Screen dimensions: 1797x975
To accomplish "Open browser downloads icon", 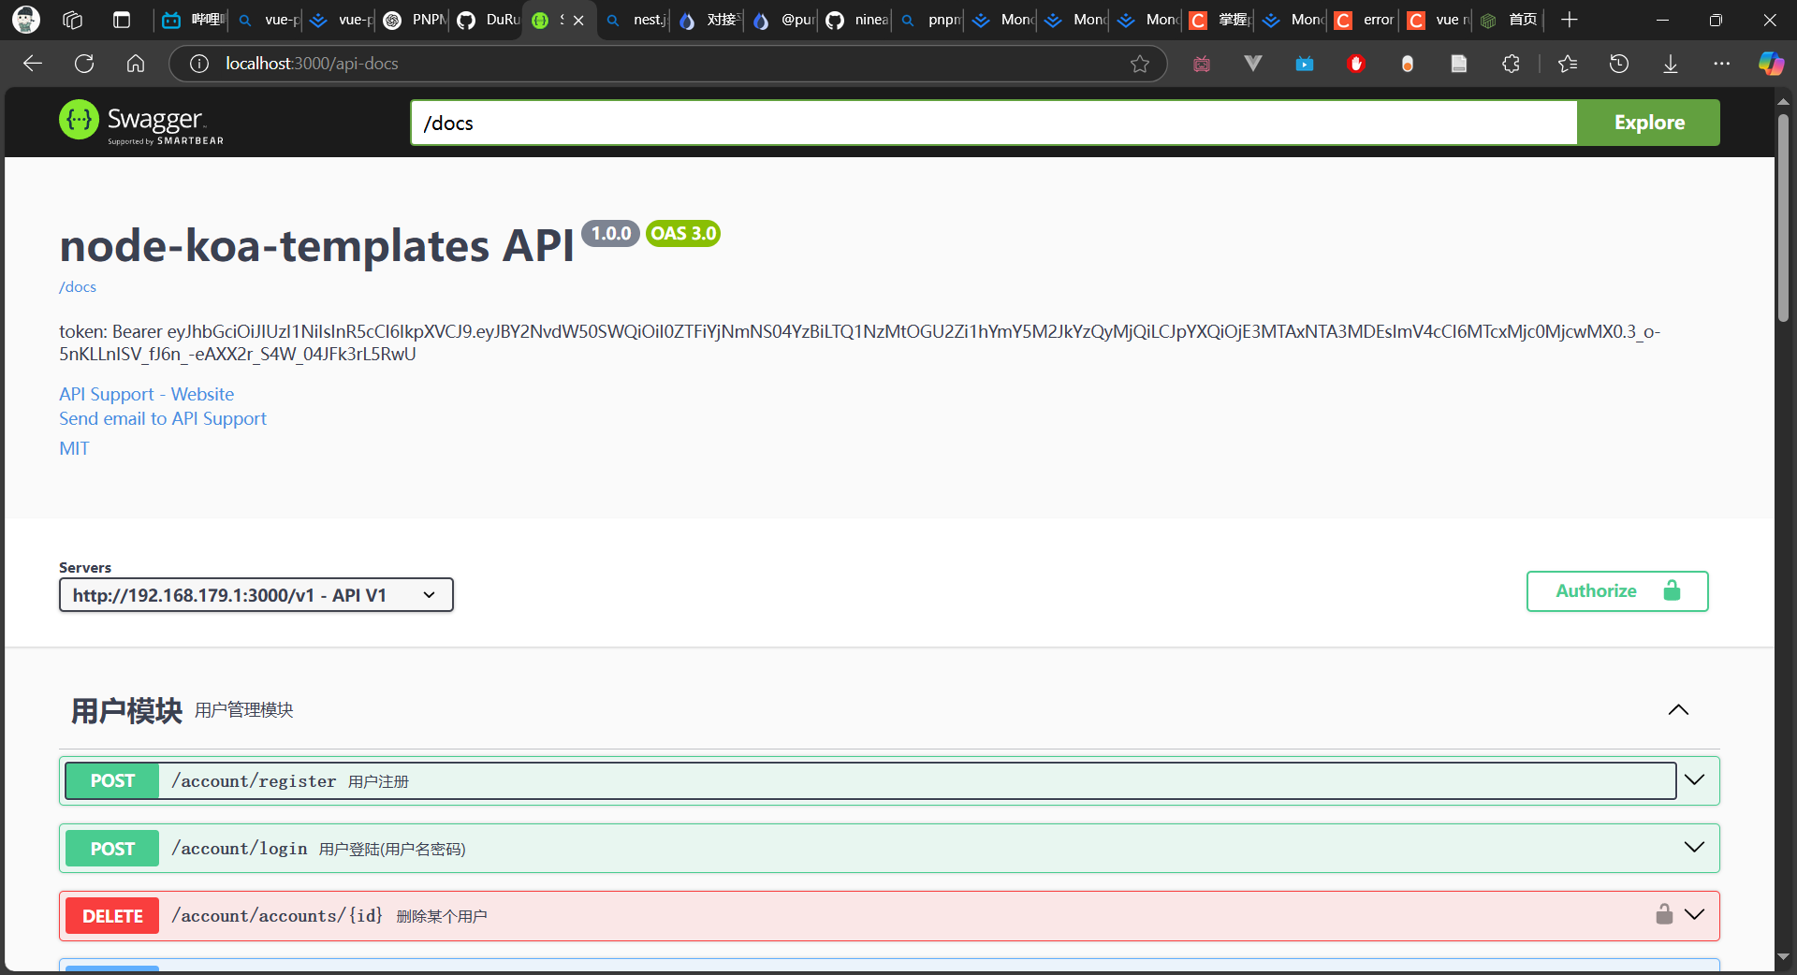I will click(x=1670, y=64).
